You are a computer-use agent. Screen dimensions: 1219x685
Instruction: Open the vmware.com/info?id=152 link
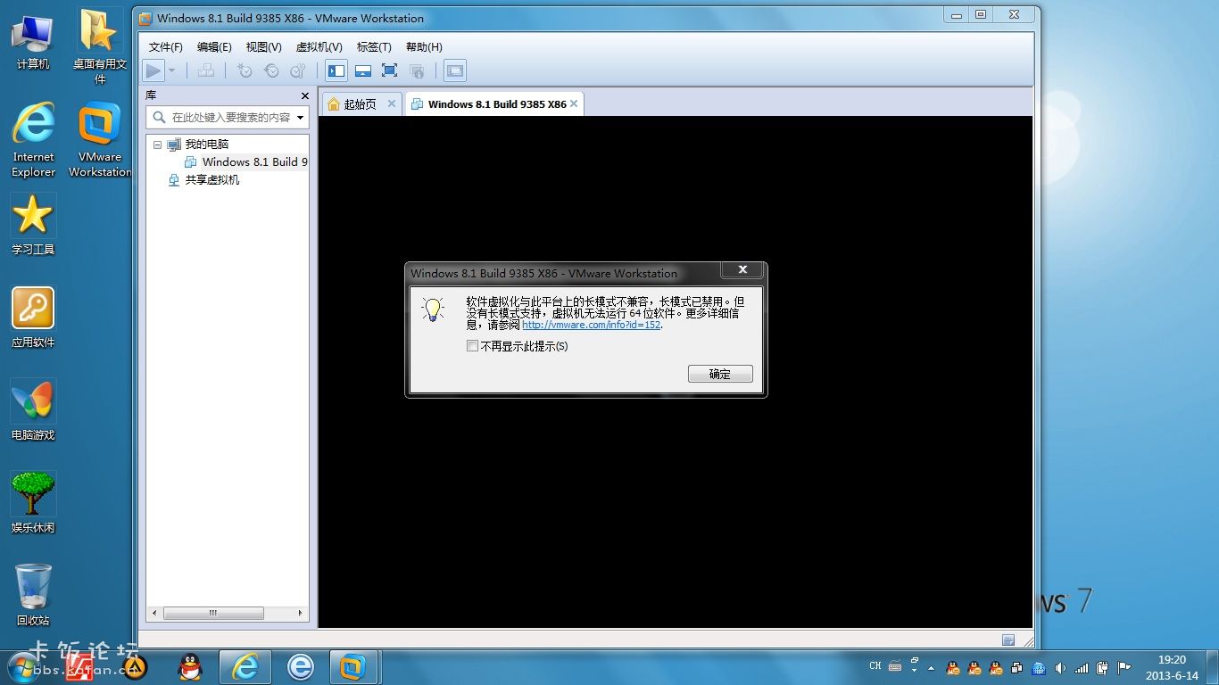click(x=592, y=326)
